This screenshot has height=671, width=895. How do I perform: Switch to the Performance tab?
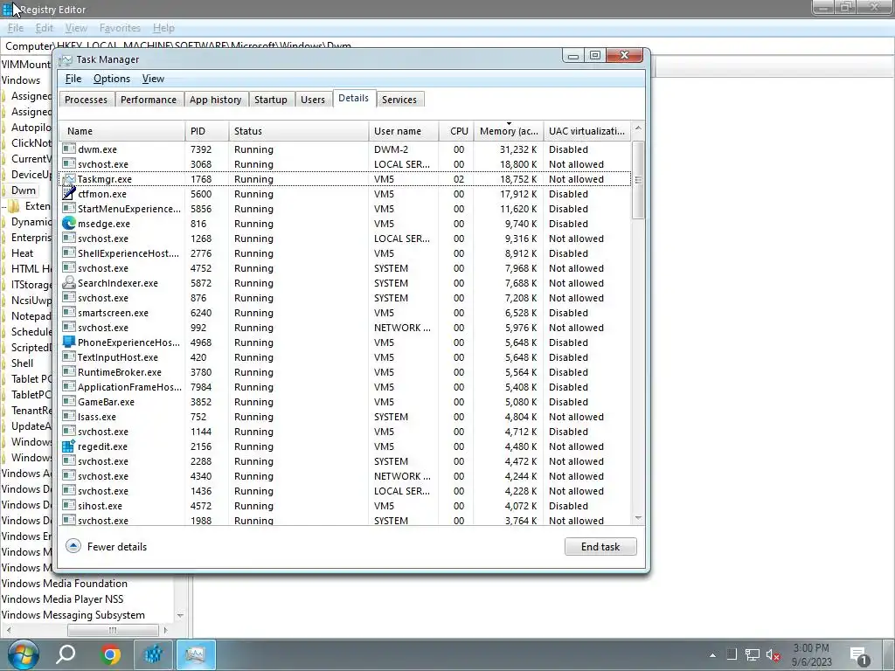click(x=149, y=100)
